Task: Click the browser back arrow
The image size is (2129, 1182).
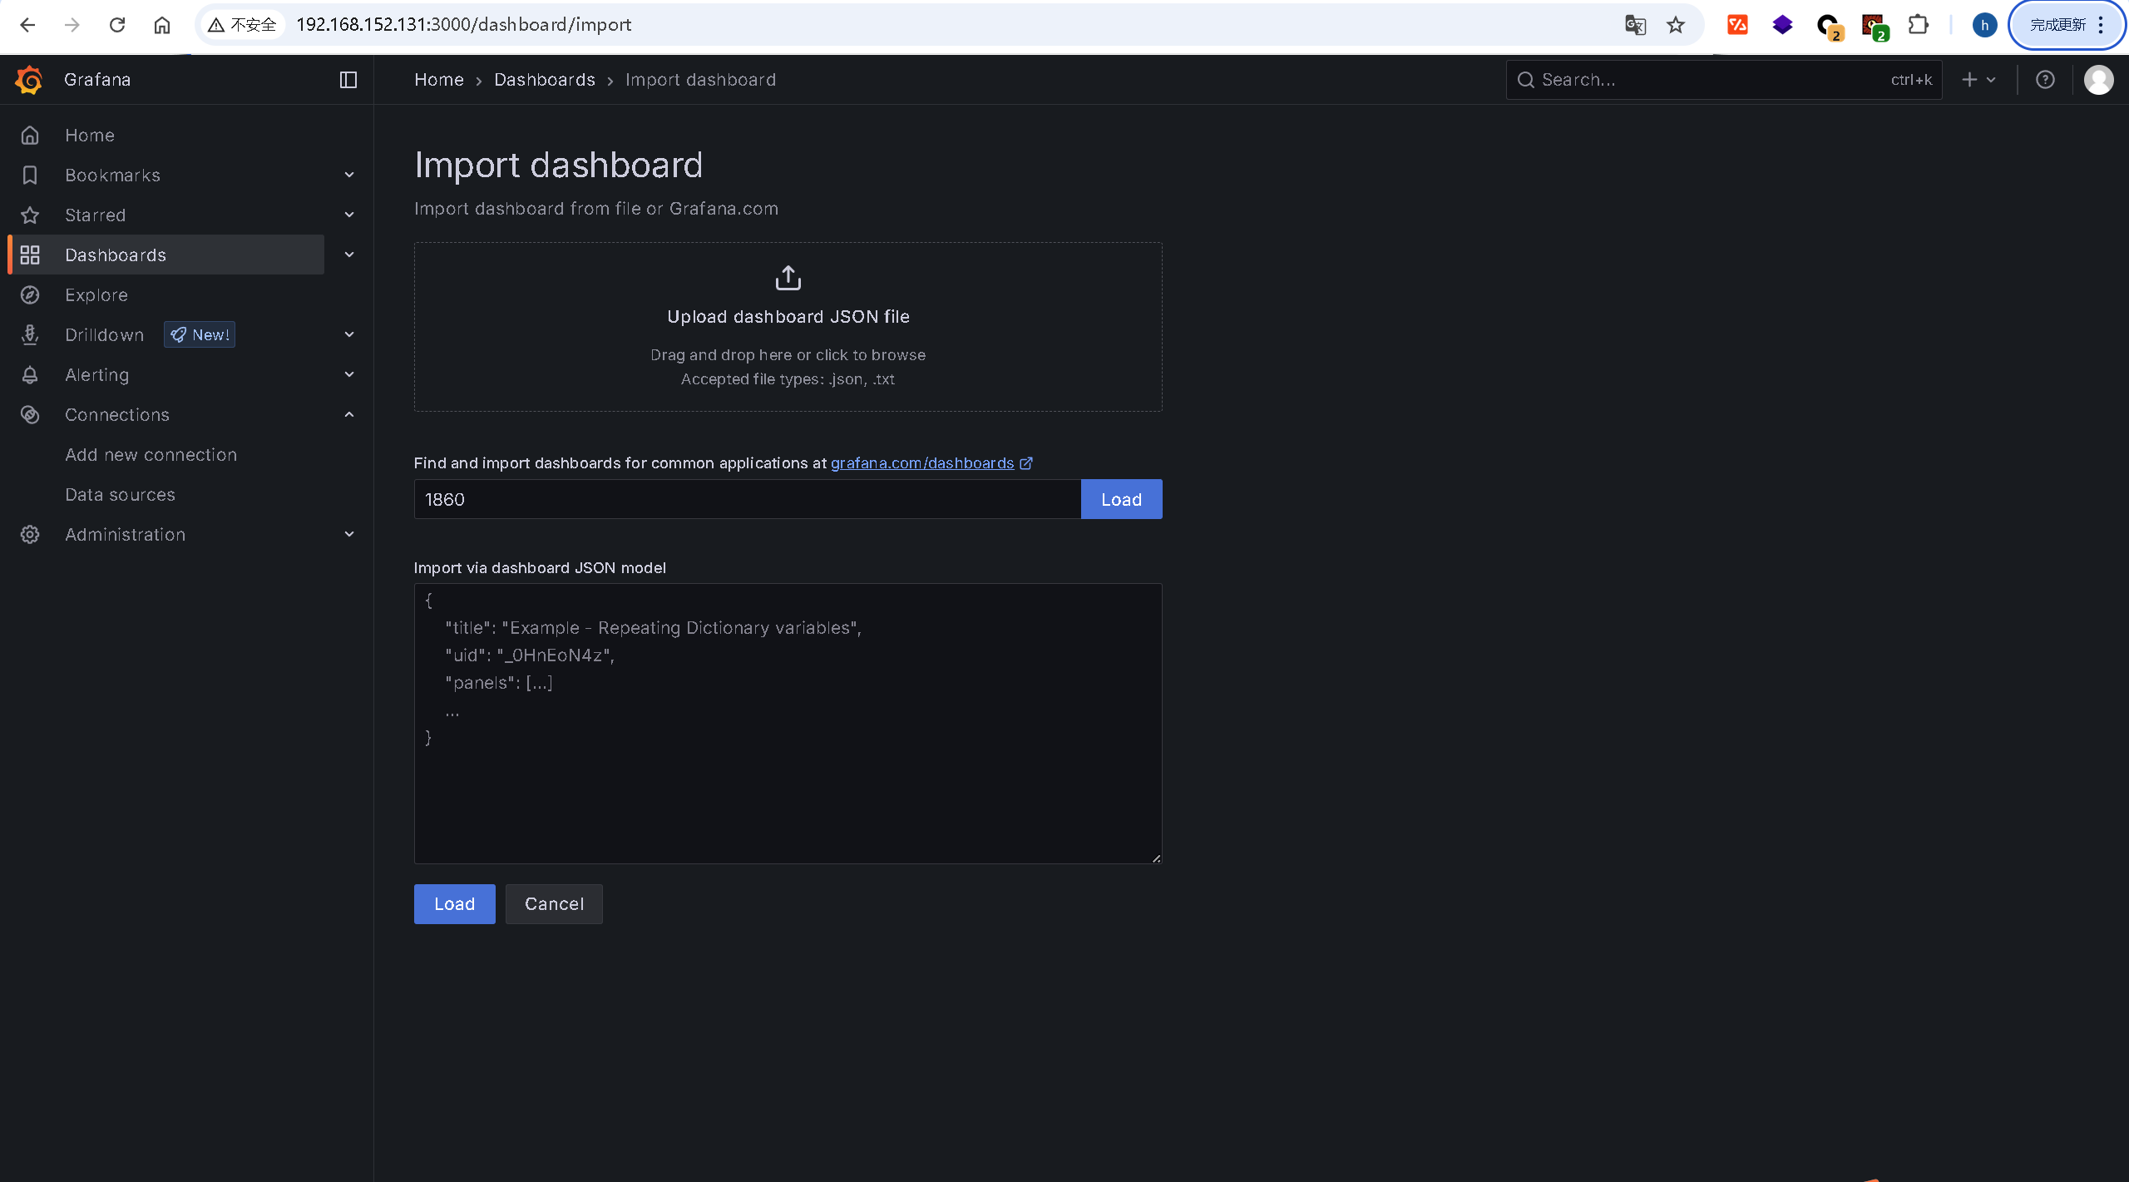Action: [x=27, y=25]
